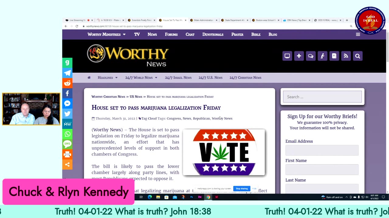This screenshot has width=389, height=218.
Task: Open Forums menu item
Action: 171,35
